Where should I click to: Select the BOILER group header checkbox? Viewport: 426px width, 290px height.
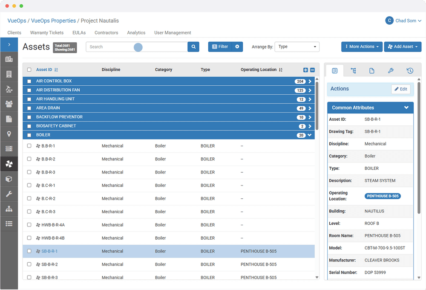coord(29,134)
